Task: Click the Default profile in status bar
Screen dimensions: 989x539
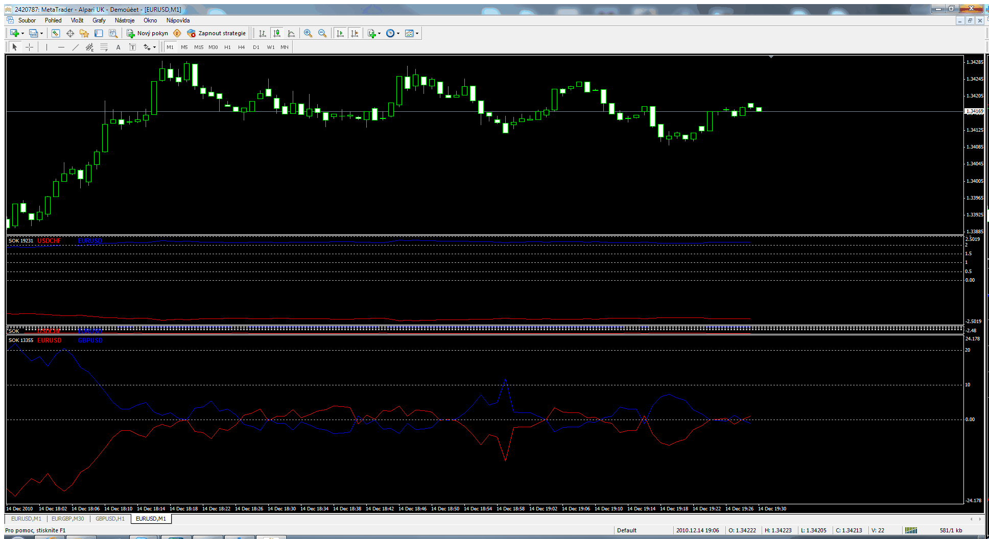Action: pyautogui.click(x=627, y=530)
